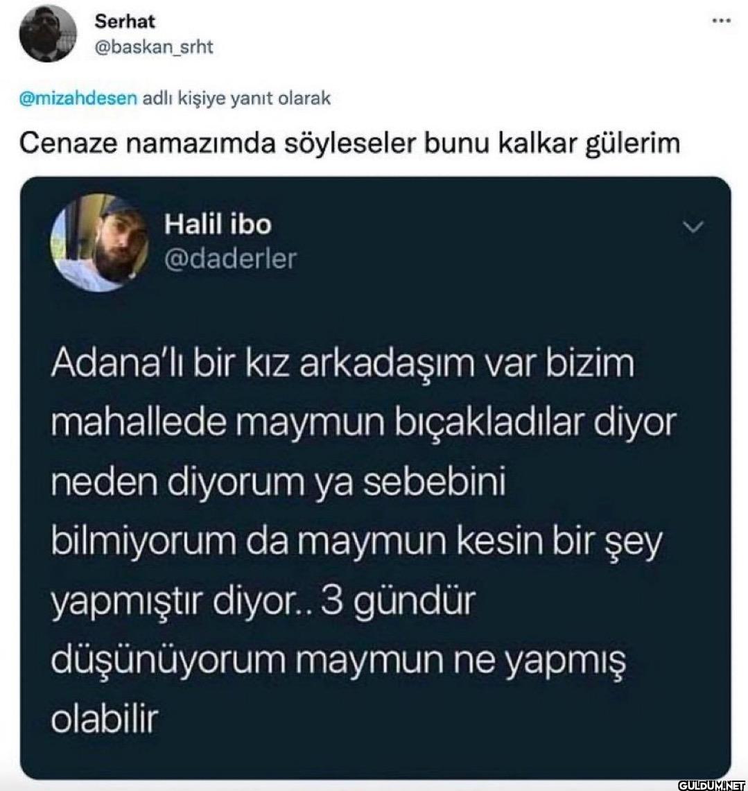Open the three-dot more options menu

tap(721, 21)
